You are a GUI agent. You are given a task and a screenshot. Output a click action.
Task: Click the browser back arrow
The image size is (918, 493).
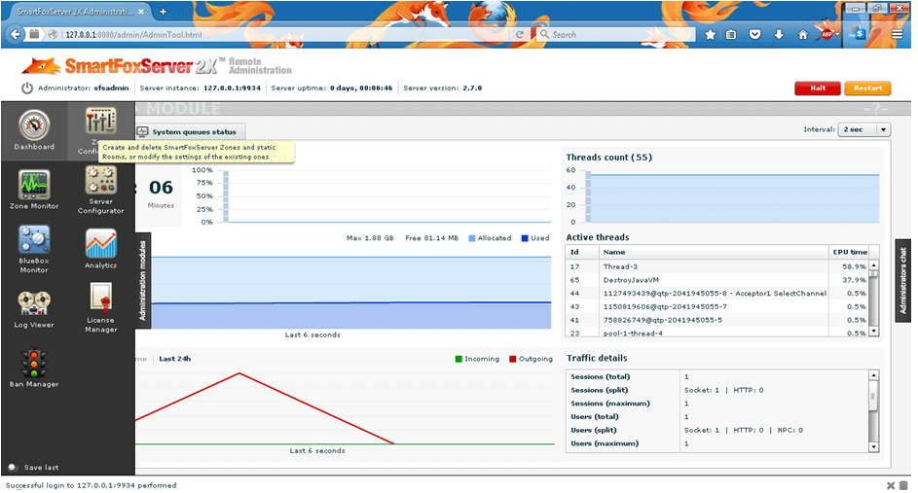coord(16,34)
